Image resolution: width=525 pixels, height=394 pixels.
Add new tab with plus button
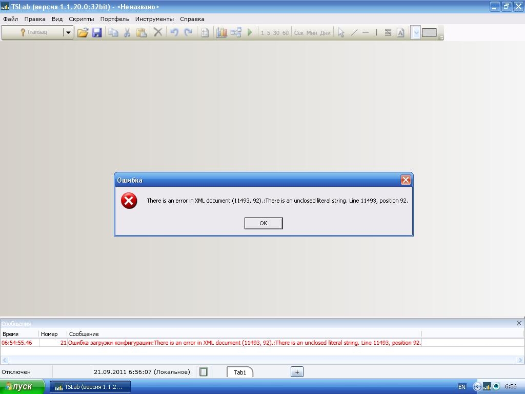point(297,372)
